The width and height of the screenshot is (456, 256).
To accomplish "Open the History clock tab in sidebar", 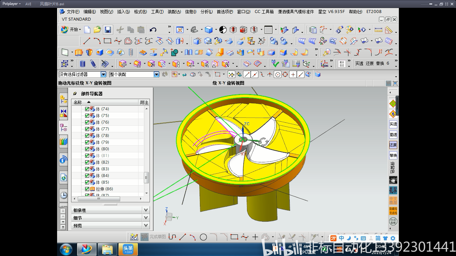I will coord(63,195).
